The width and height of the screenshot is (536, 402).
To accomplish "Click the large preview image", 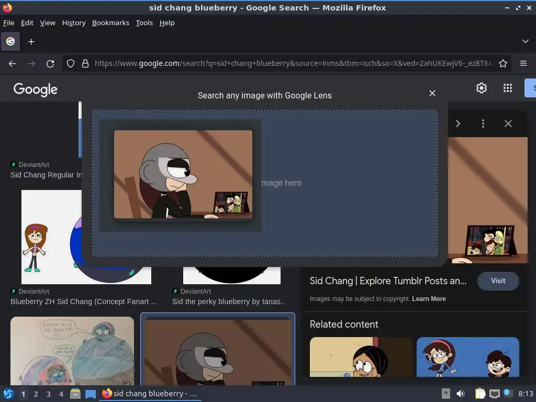I will coord(488,200).
